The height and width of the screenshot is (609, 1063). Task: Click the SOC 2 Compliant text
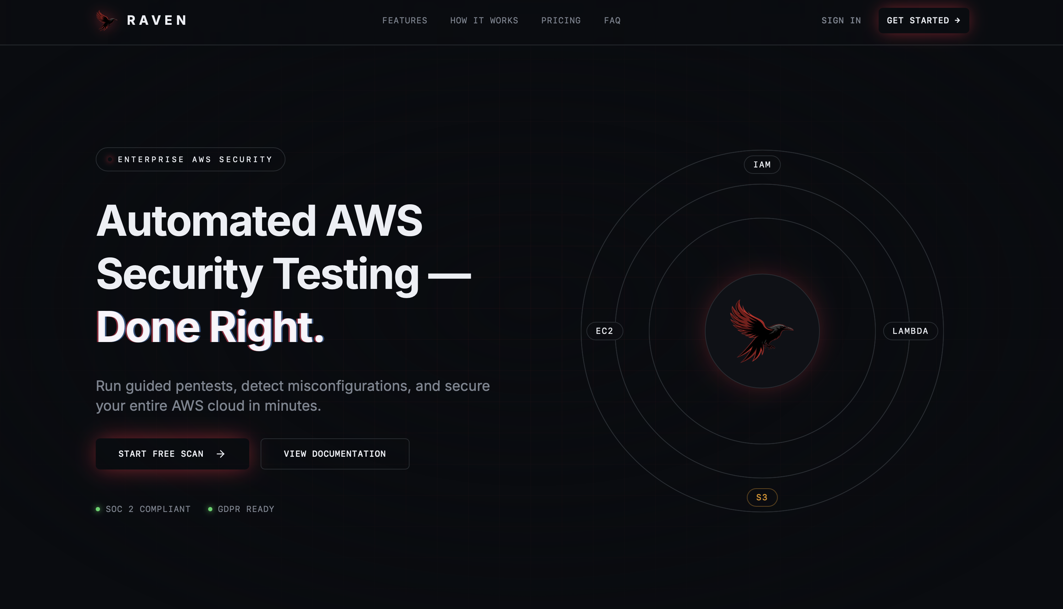(x=148, y=509)
